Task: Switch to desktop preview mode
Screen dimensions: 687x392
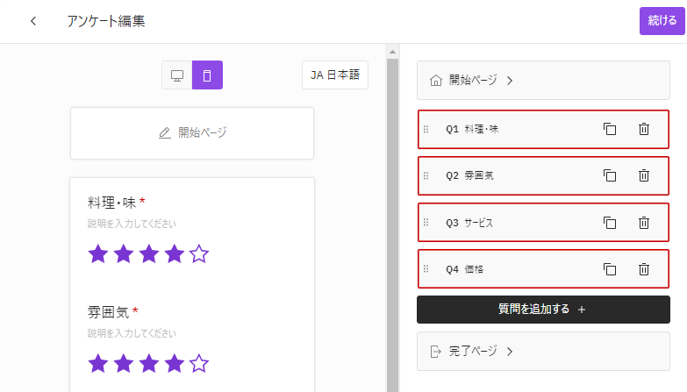Action: (x=177, y=75)
